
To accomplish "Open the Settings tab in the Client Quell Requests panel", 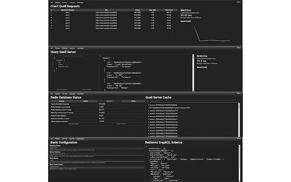I will 80,3.
